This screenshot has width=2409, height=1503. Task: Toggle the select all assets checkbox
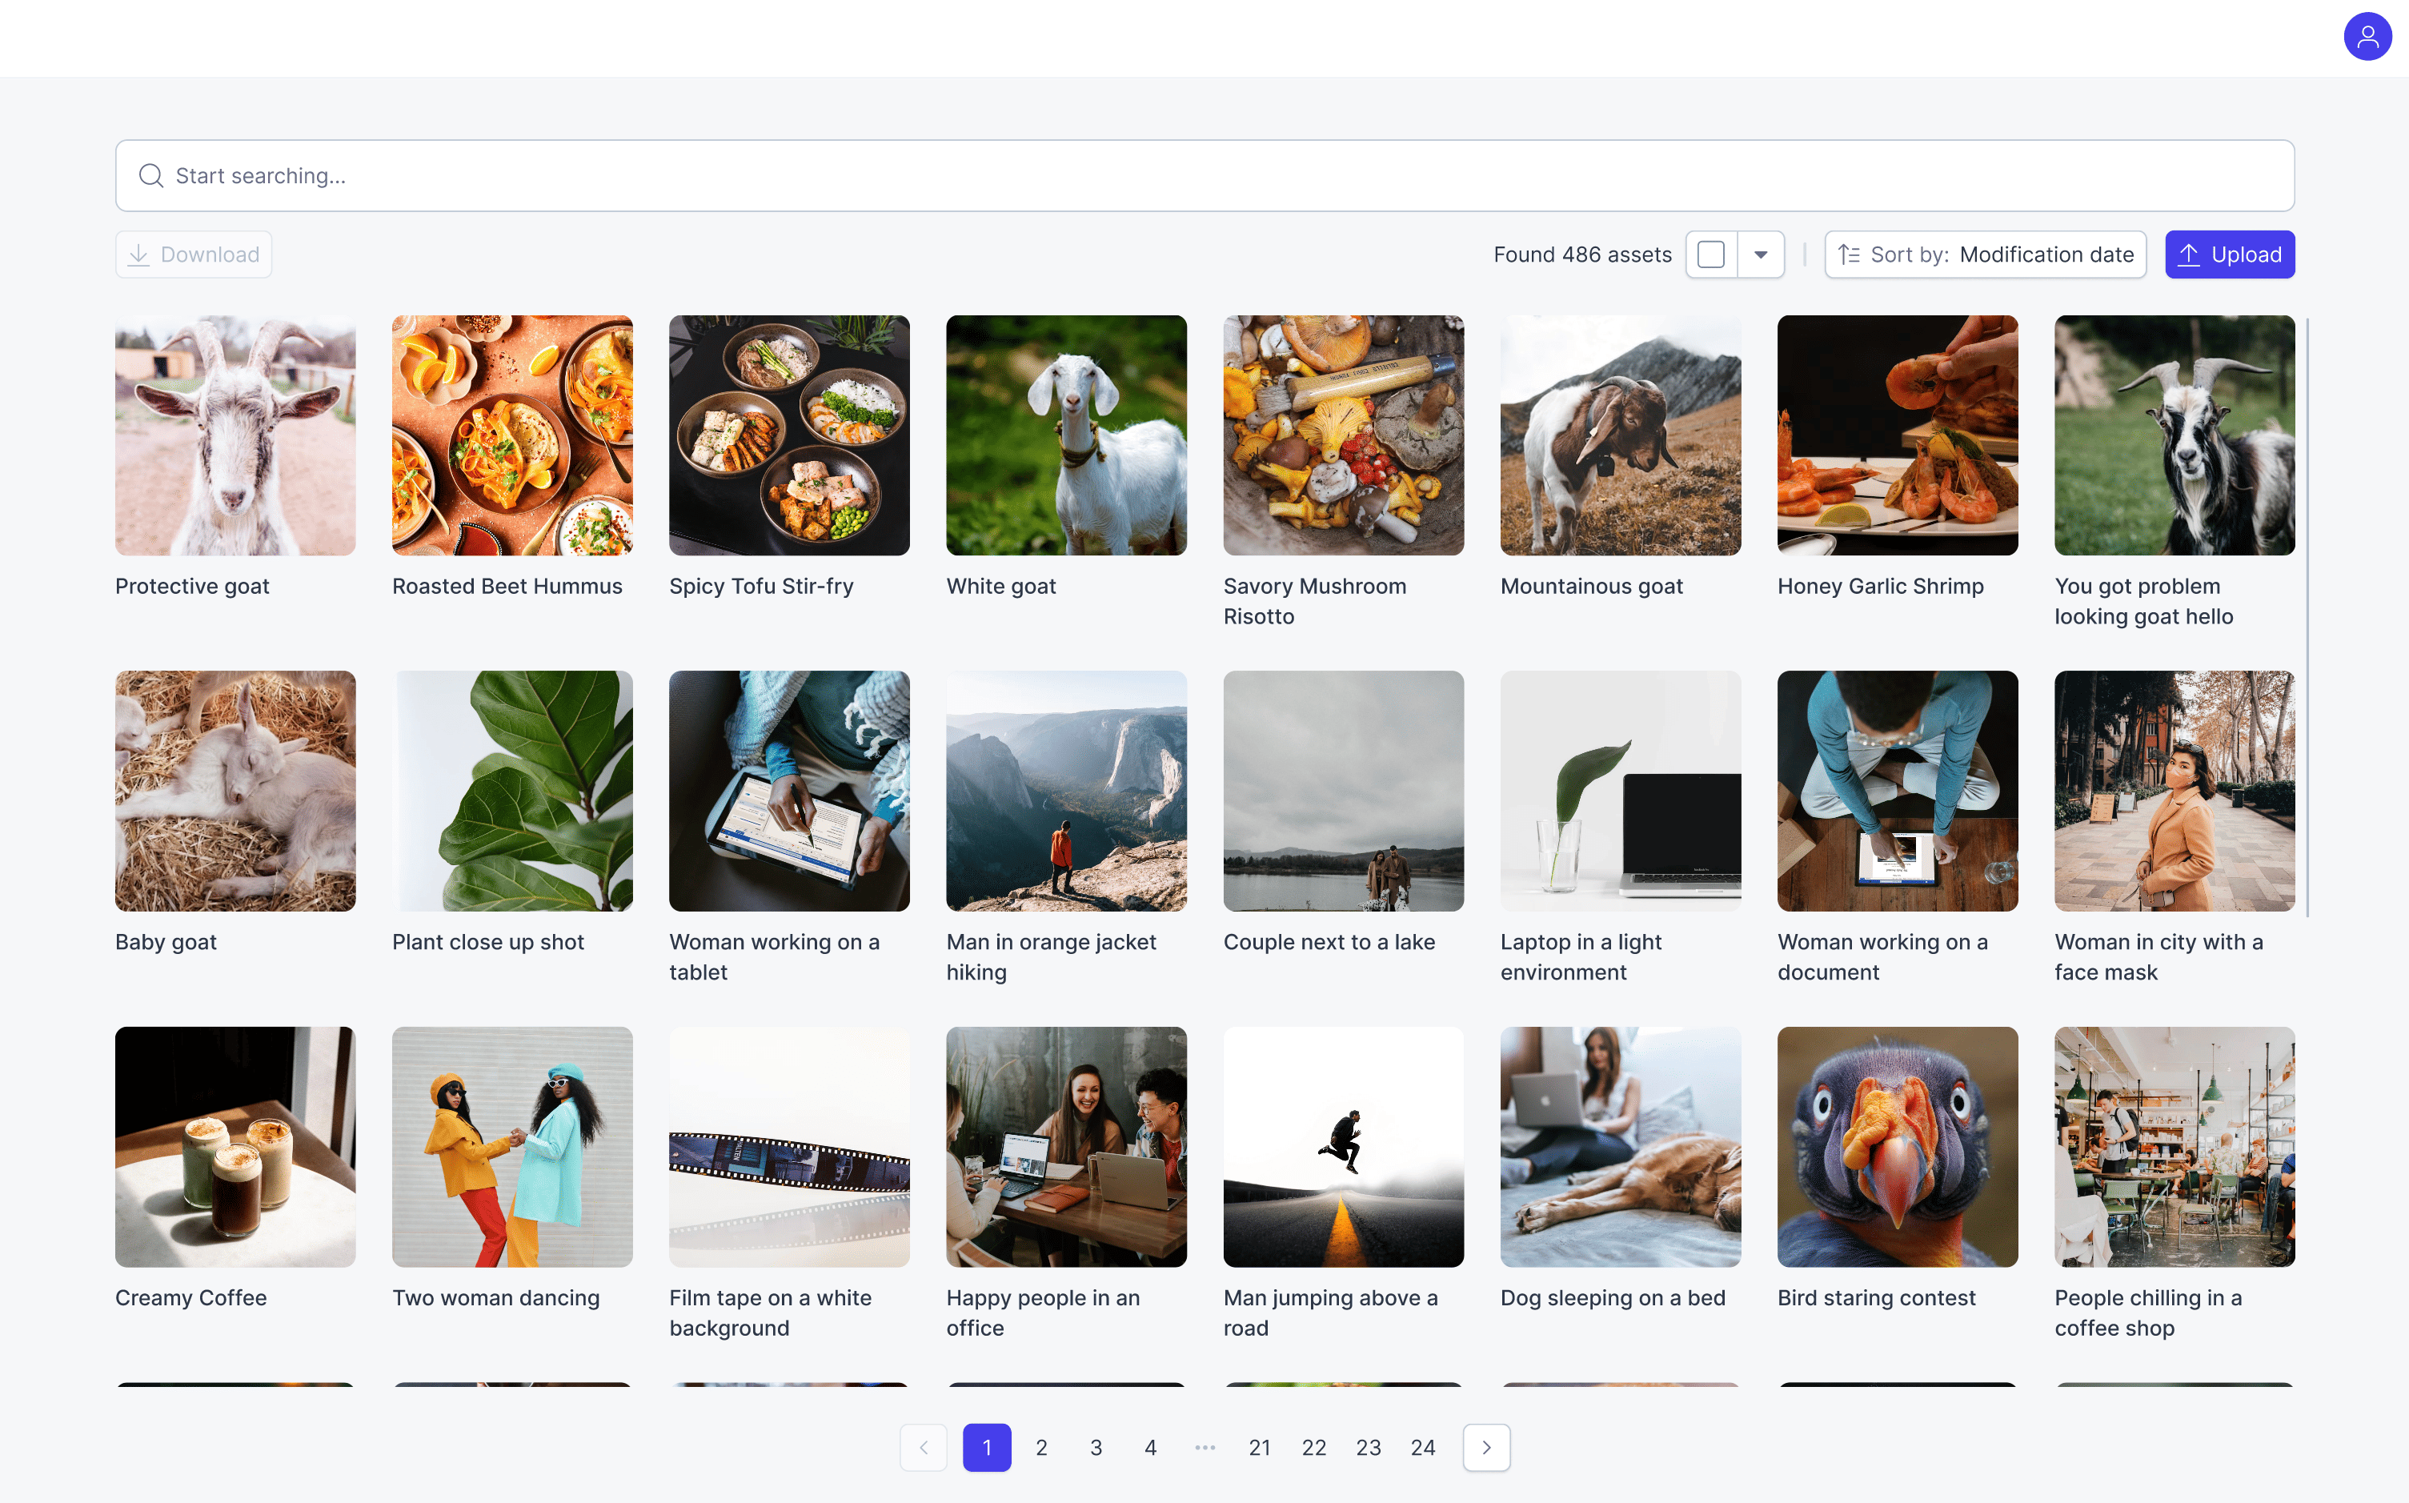(x=1710, y=255)
